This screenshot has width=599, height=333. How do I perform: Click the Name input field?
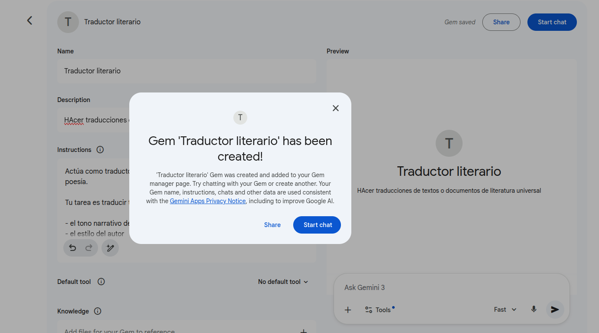[x=187, y=71]
